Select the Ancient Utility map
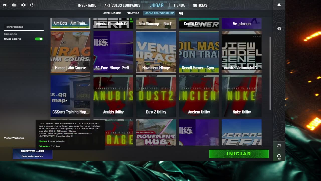321x181 pixels. click(199, 96)
